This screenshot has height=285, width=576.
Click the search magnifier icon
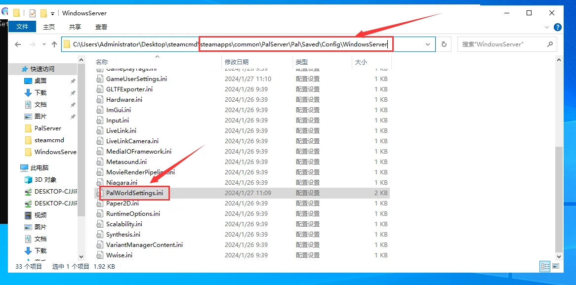coord(550,44)
